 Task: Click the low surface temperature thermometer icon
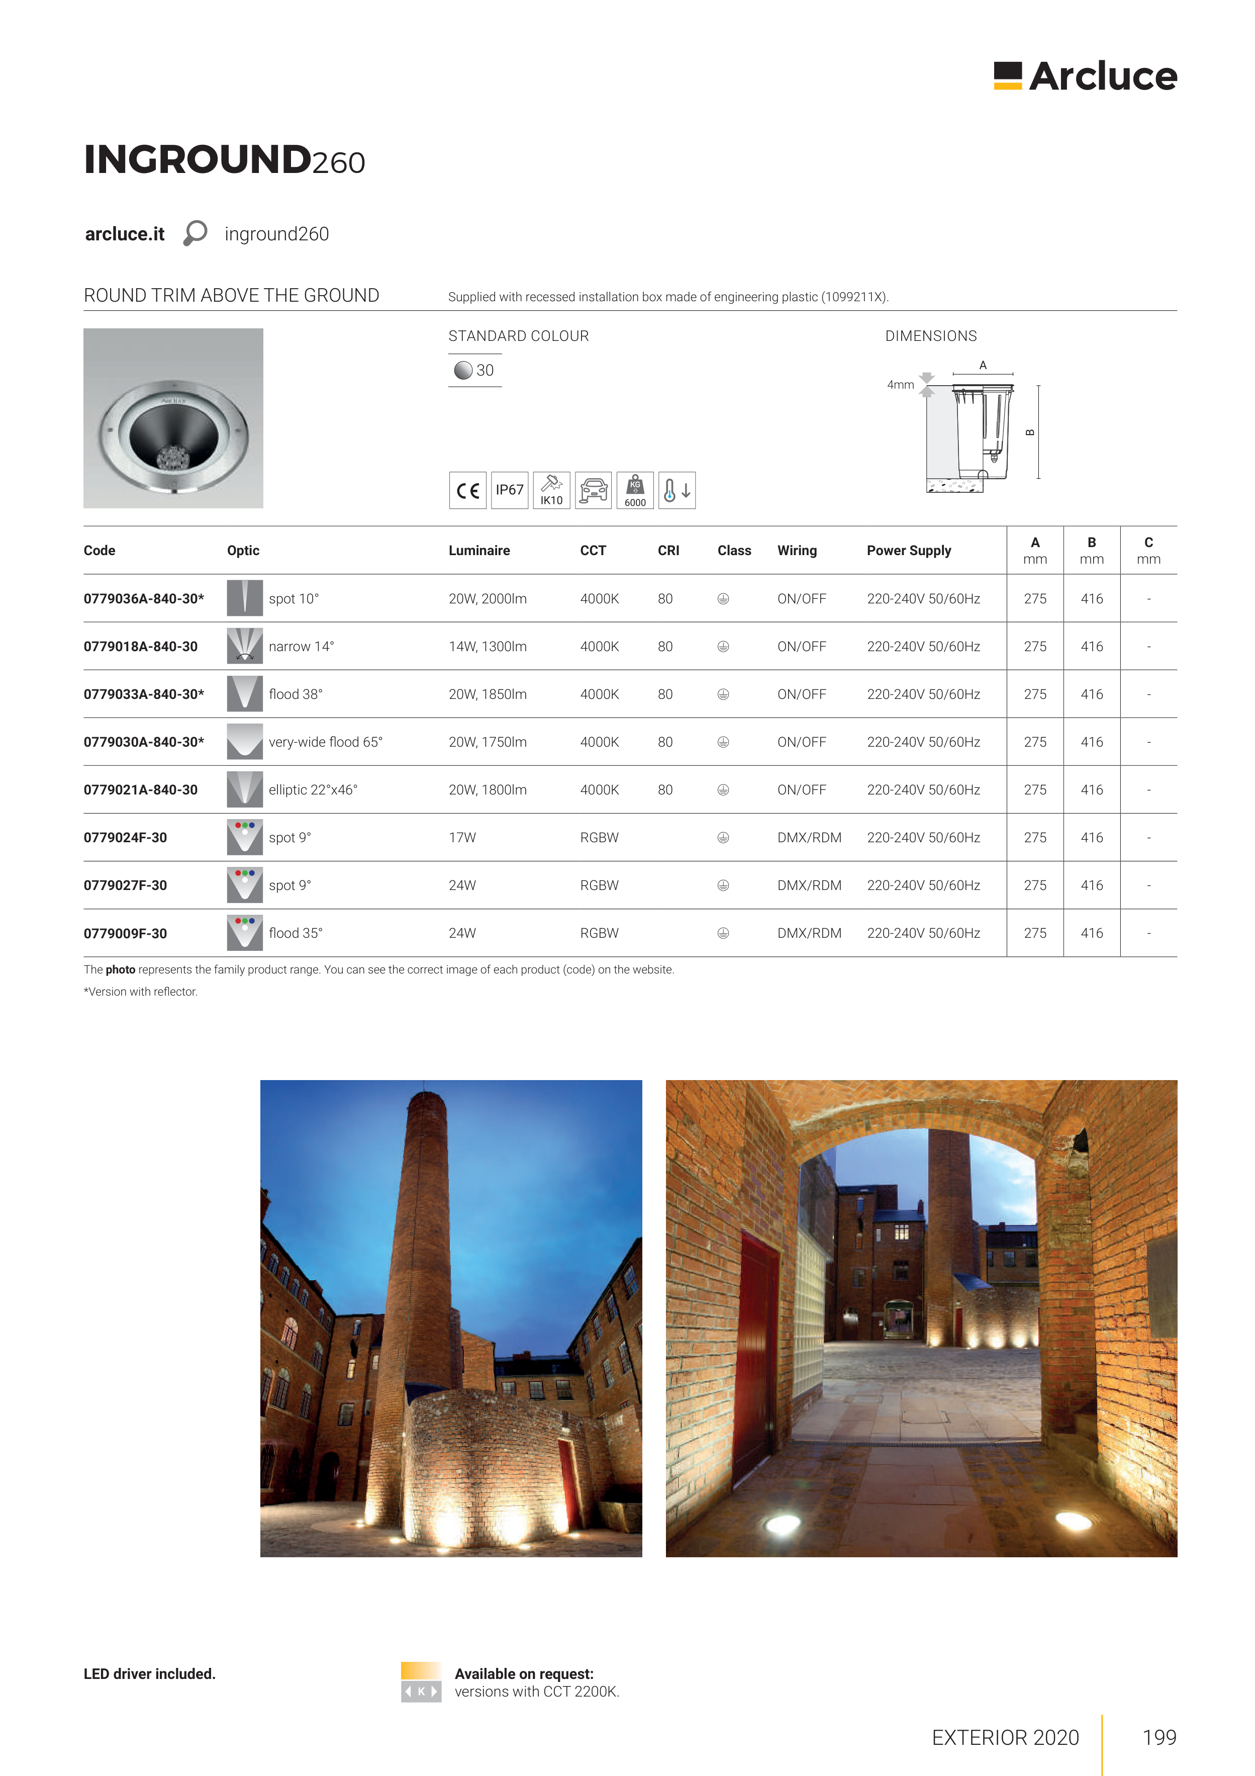(x=677, y=490)
